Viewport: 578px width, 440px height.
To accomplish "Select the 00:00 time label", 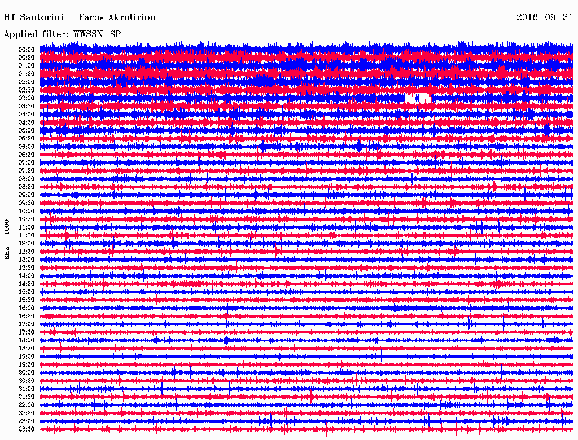I will pyautogui.click(x=26, y=50).
